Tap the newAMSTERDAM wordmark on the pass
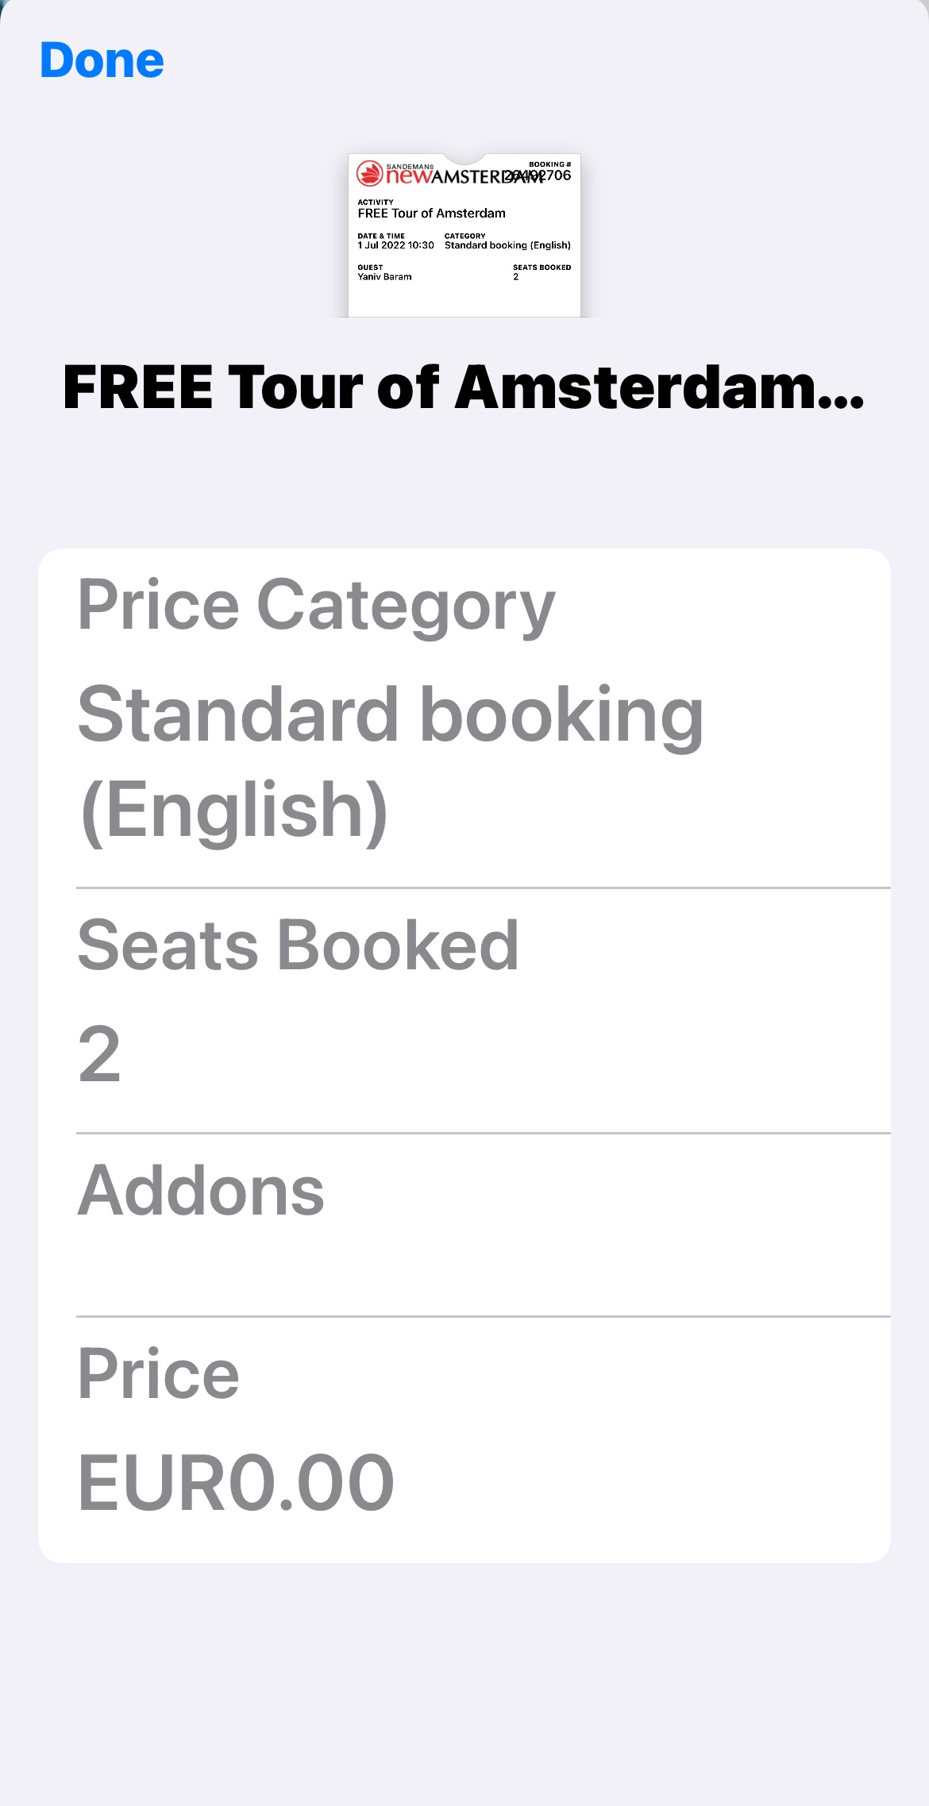This screenshot has width=929, height=1806. tap(445, 176)
